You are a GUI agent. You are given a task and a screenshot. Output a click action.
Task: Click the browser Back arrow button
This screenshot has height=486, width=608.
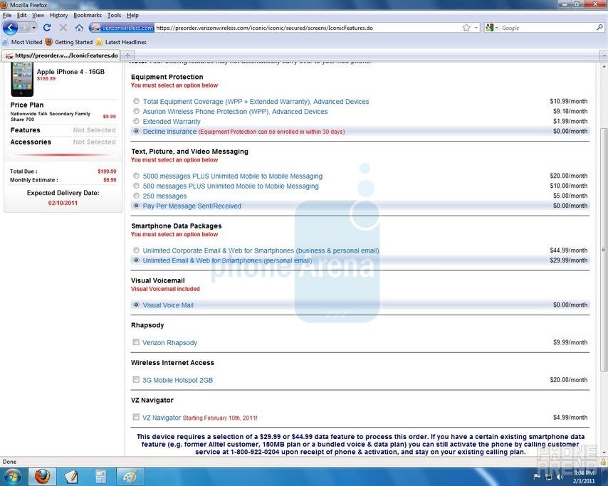(x=10, y=28)
